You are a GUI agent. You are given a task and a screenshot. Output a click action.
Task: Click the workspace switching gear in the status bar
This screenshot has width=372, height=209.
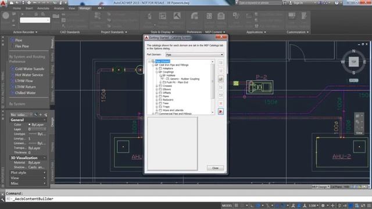click(x=323, y=206)
